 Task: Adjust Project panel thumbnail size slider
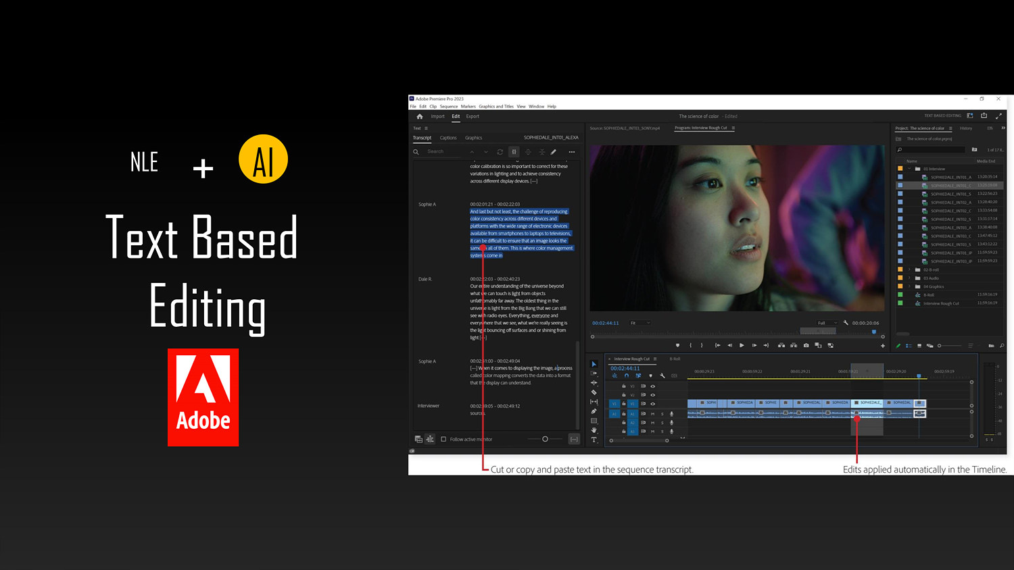950,346
